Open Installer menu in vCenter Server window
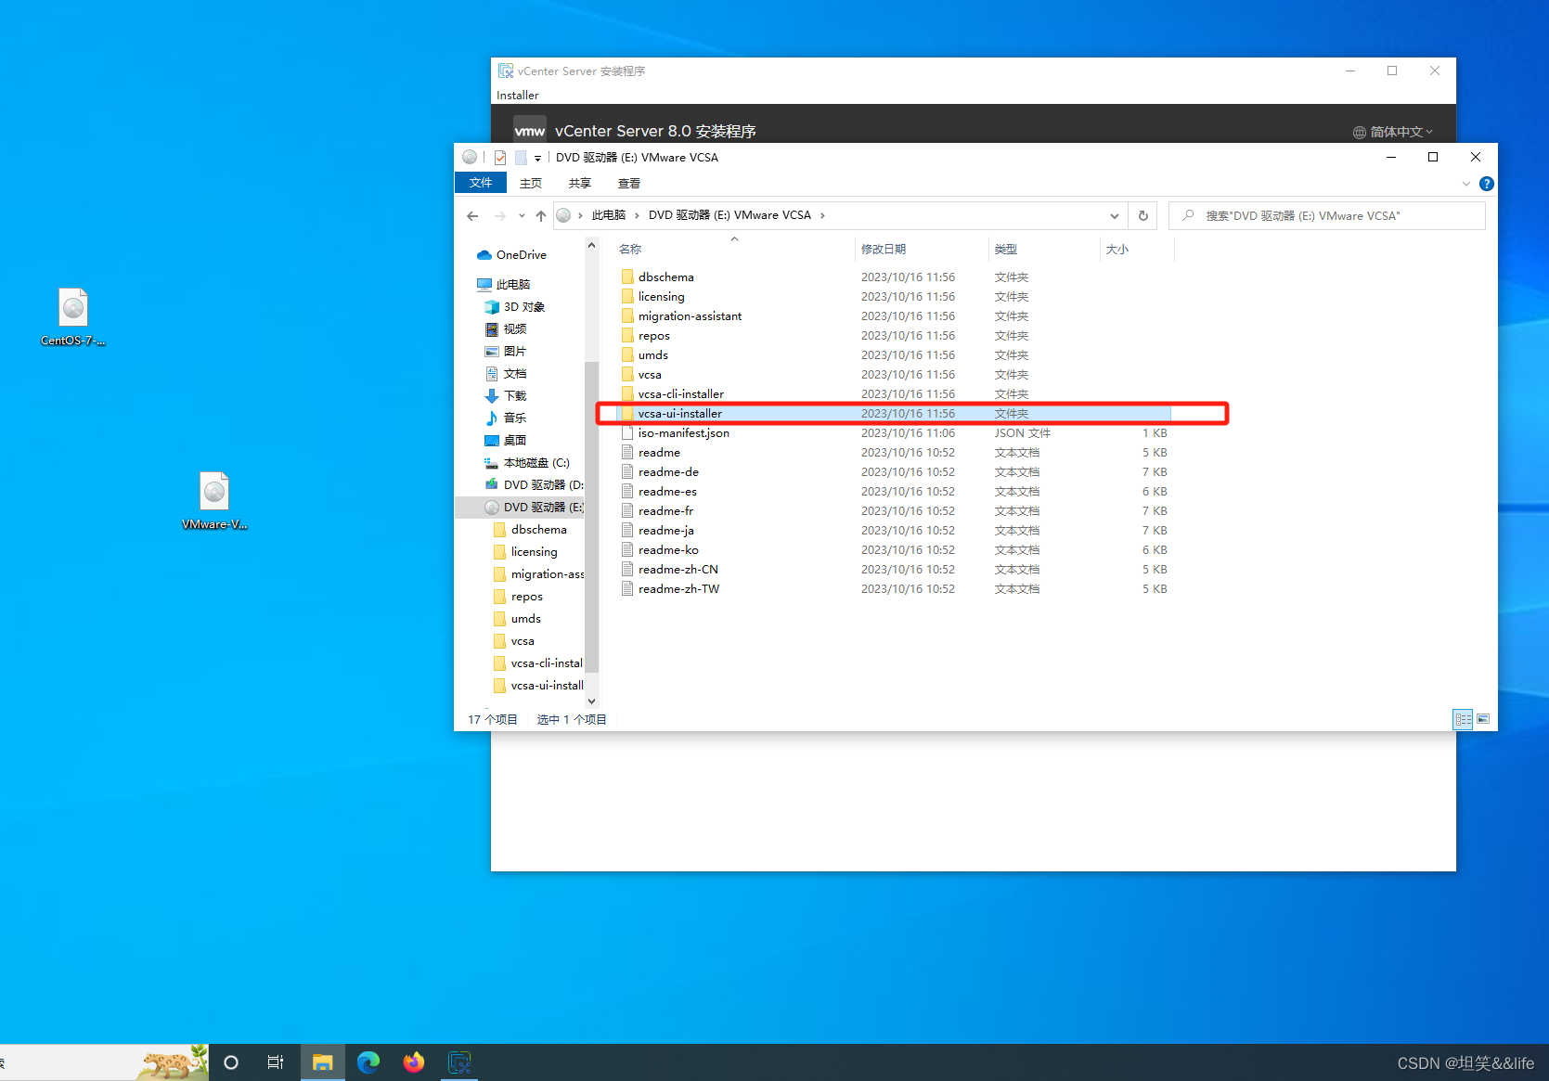Screen dimensions: 1549x1081 (517, 96)
